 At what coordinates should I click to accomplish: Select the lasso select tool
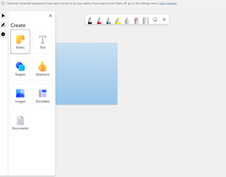click(155, 19)
